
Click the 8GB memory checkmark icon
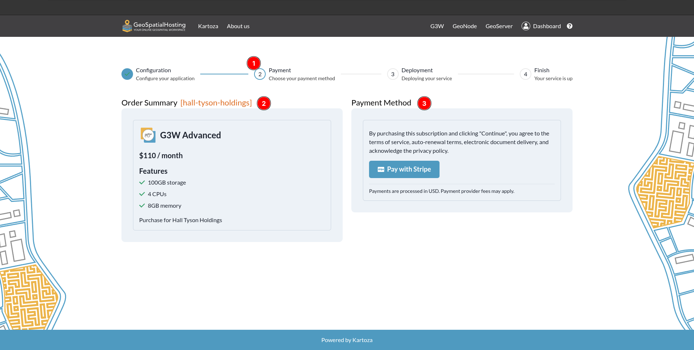142,206
